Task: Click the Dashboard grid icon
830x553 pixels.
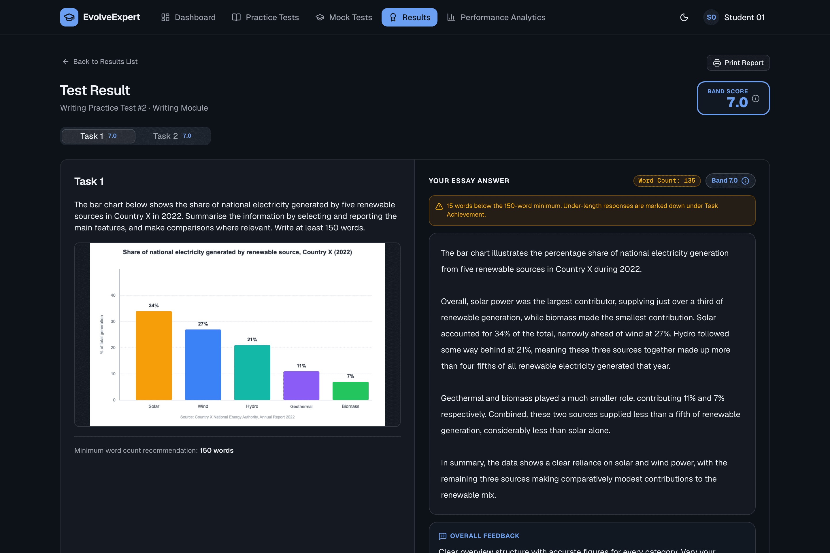Action: [165, 17]
